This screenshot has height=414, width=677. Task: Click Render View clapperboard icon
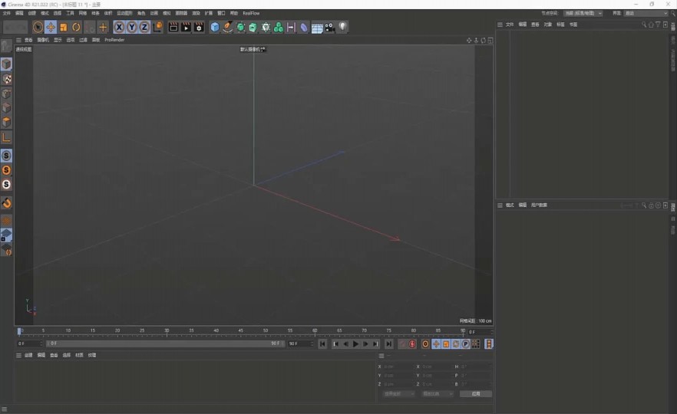click(x=173, y=28)
